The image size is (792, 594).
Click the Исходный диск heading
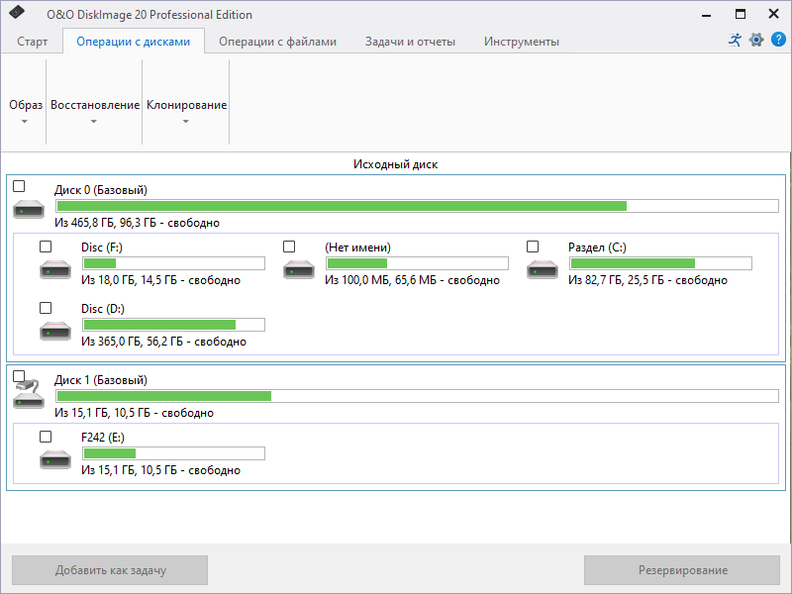[x=395, y=164]
